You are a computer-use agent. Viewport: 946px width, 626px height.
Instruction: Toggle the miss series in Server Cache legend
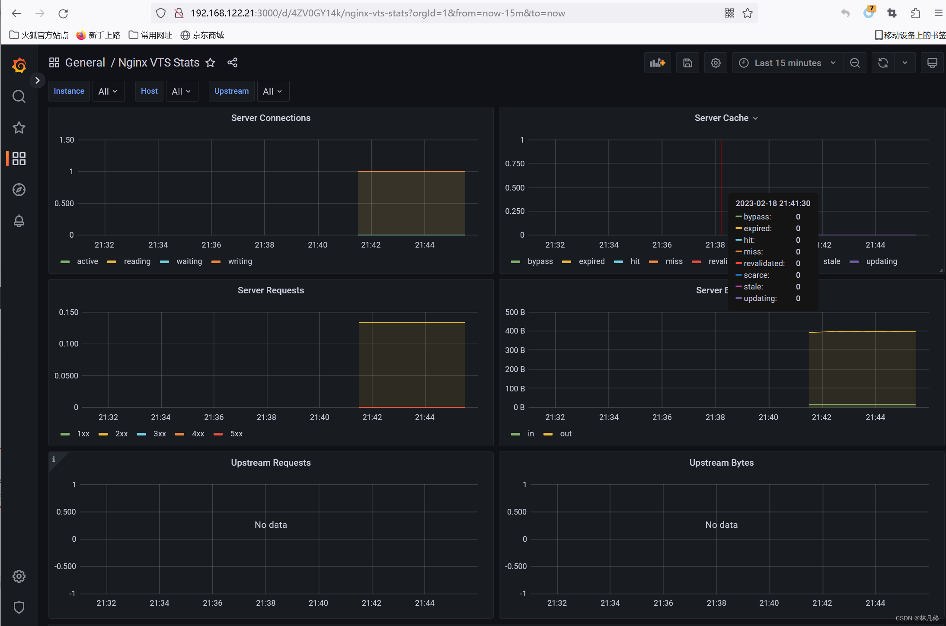click(x=674, y=261)
